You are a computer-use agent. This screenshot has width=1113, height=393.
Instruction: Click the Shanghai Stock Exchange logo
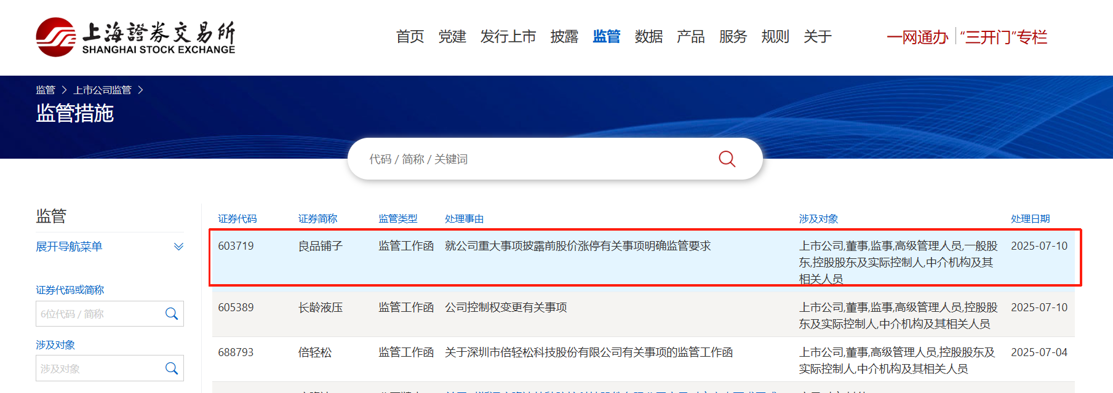pyautogui.click(x=135, y=37)
